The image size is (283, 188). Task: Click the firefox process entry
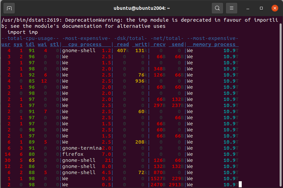click(x=73, y=154)
